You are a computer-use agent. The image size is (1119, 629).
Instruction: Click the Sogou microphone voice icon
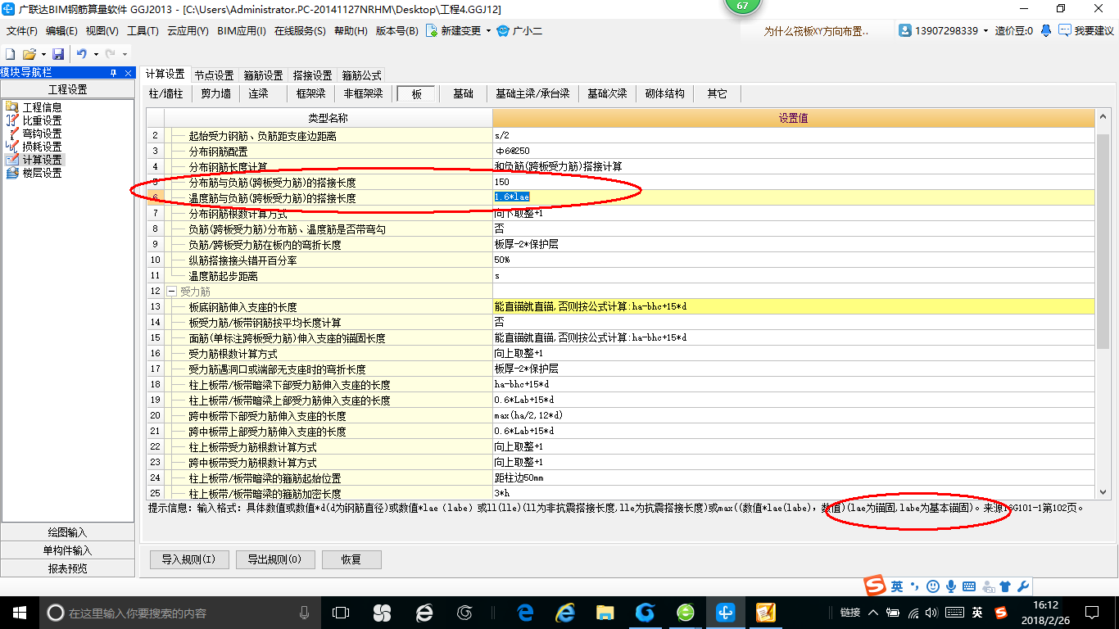click(x=951, y=586)
